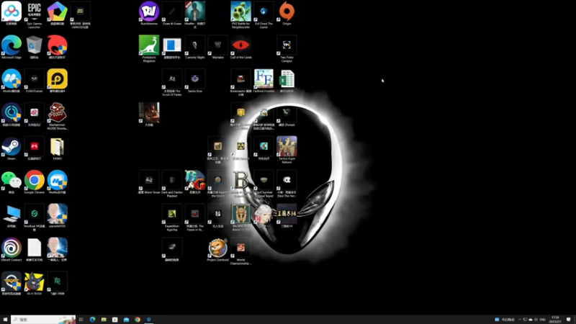Open the B&G colorful letters game icon
Screen dimensions: 576x324
[x=195, y=181]
